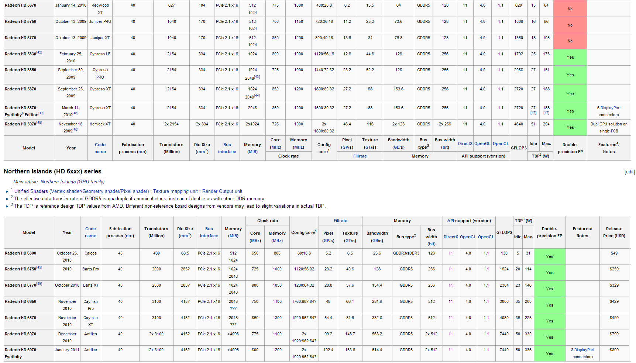Viewport: 636px width, 363px height.
Task: Open reference 42 next to Radeon HD 5830
Action: [x=39, y=52]
